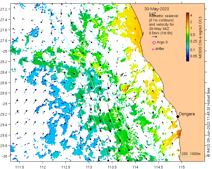
Task: Click the cyan depth contour legend line
Action: 186,157
